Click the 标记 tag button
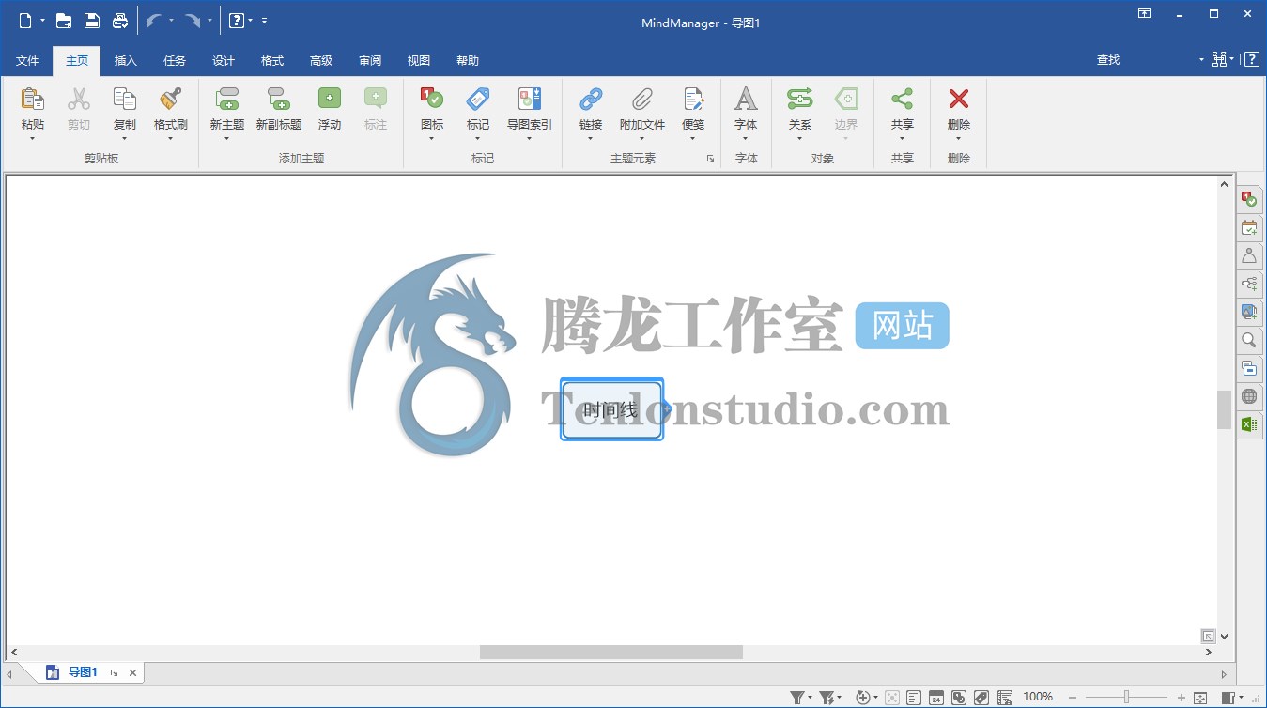 tap(478, 99)
